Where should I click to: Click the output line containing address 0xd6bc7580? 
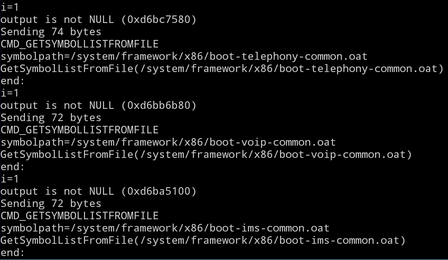pos(98,19)
